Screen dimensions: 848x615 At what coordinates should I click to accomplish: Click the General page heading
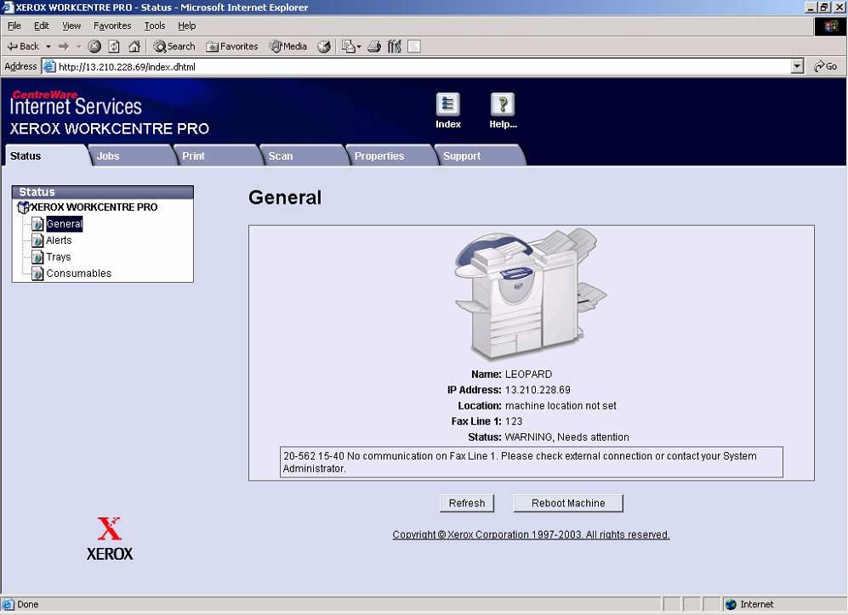pos(285,198)
